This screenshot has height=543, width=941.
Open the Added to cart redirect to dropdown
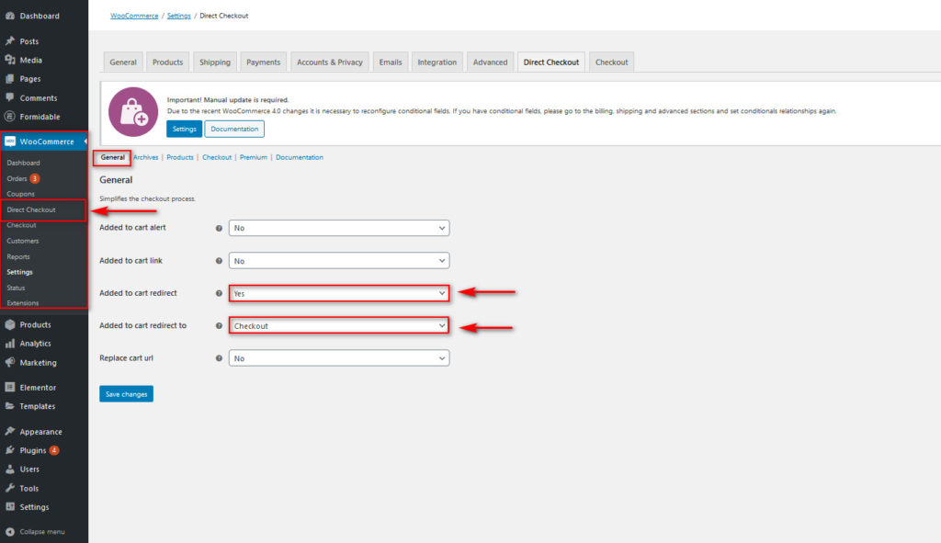click(x=339, y=326)
